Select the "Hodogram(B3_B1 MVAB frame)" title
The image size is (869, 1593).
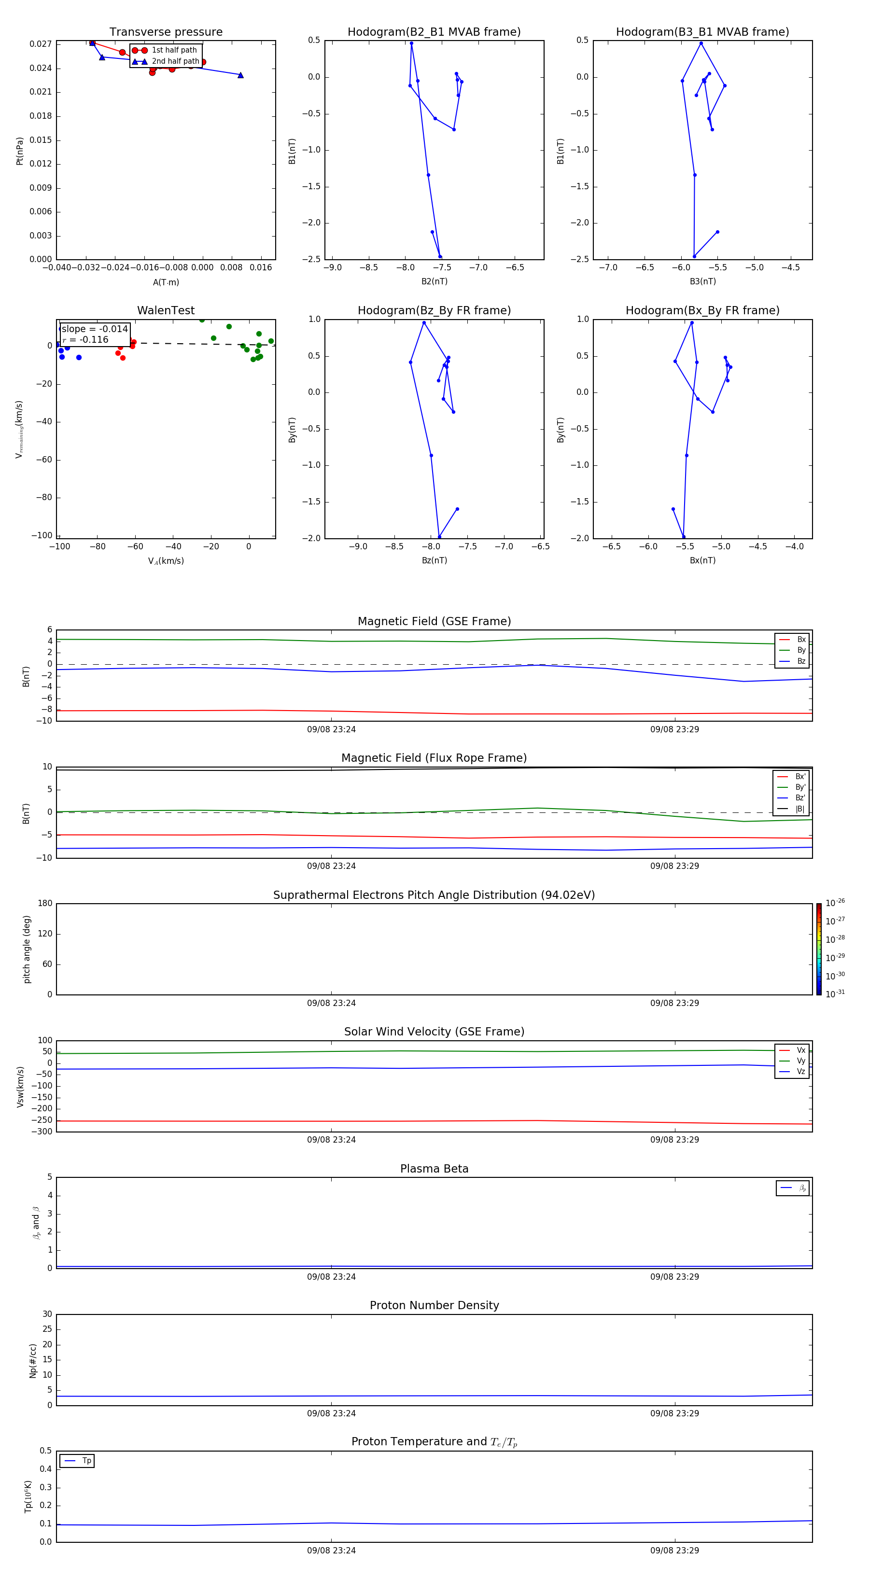click(x=702, y=32)
